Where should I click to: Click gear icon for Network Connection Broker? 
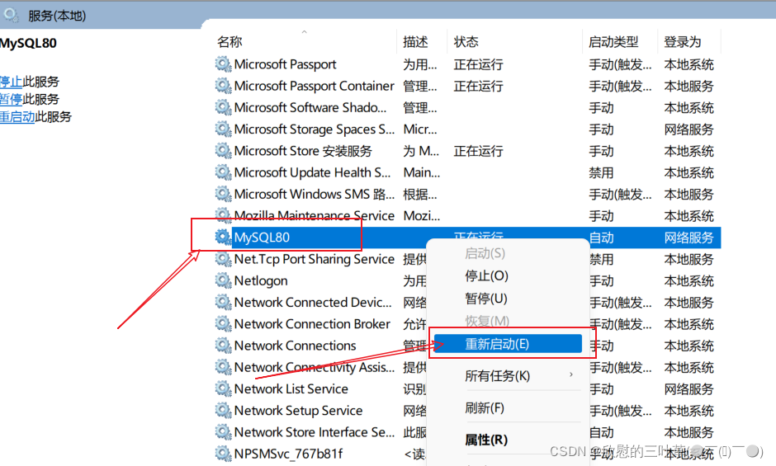[x=223, y=324]
